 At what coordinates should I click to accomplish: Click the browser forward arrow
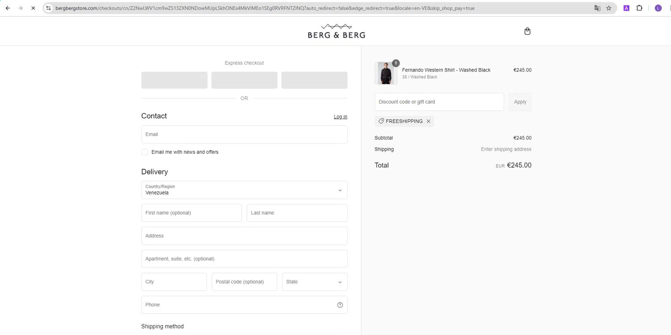(20, 8)
